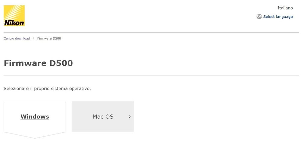The height and width of the screenshot is (141, 301).
Task: Click the globe icon beside Select language
Action: [259, 16]
